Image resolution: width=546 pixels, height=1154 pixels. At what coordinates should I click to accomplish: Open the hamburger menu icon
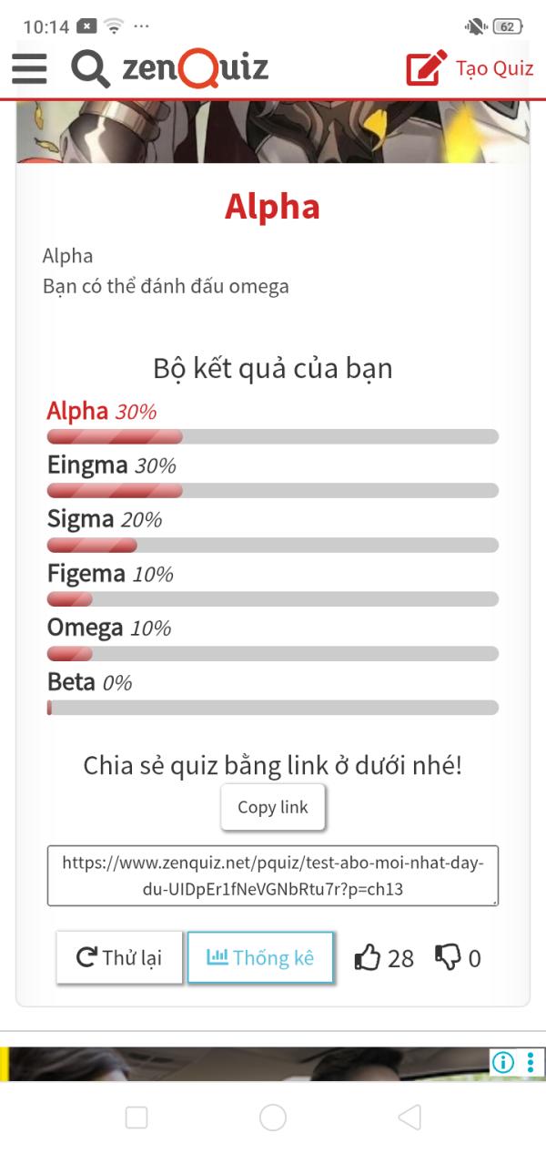[29, 68]
